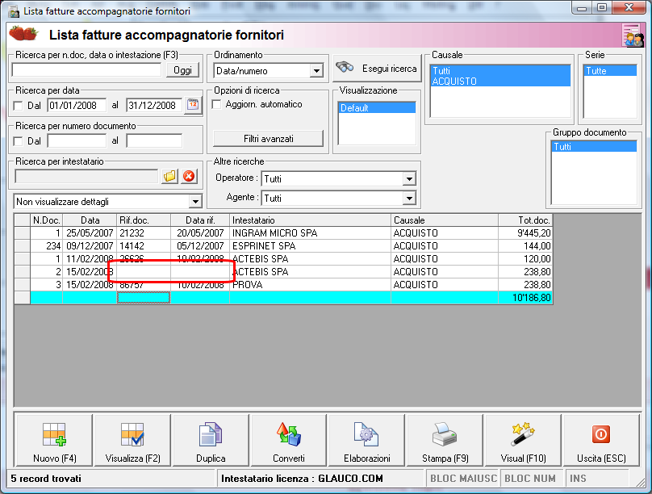Click the Duplica button
This screenshot has width=652, height=494.
[211, 441]
